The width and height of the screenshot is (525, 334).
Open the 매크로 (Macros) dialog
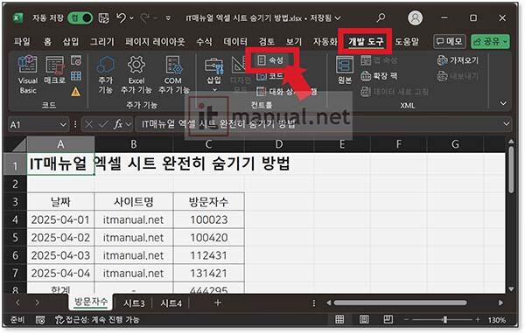[x=54, y=70]
